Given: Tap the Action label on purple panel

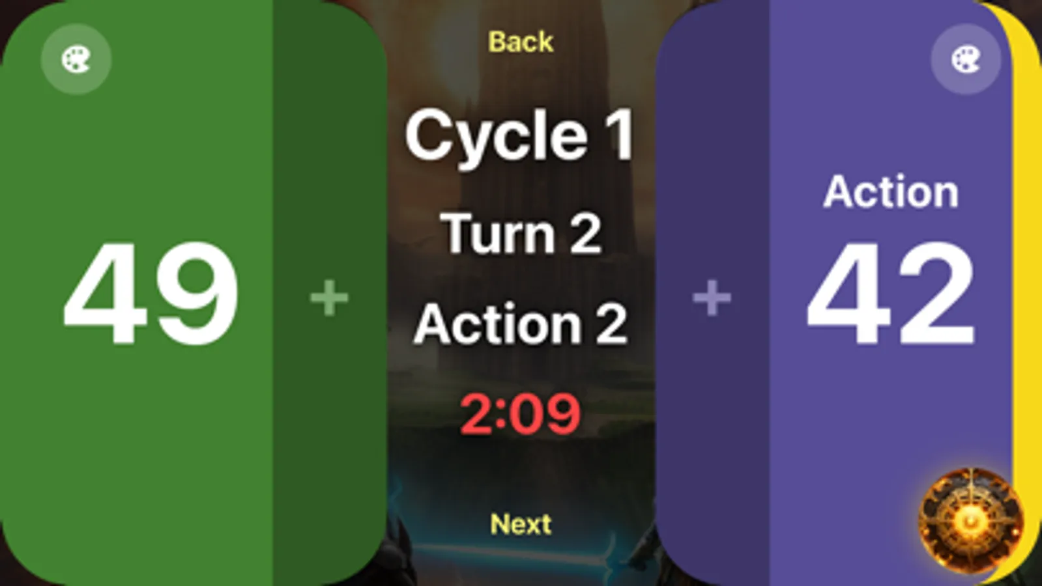Looking at the screenshot, I should tap(891, 191).
